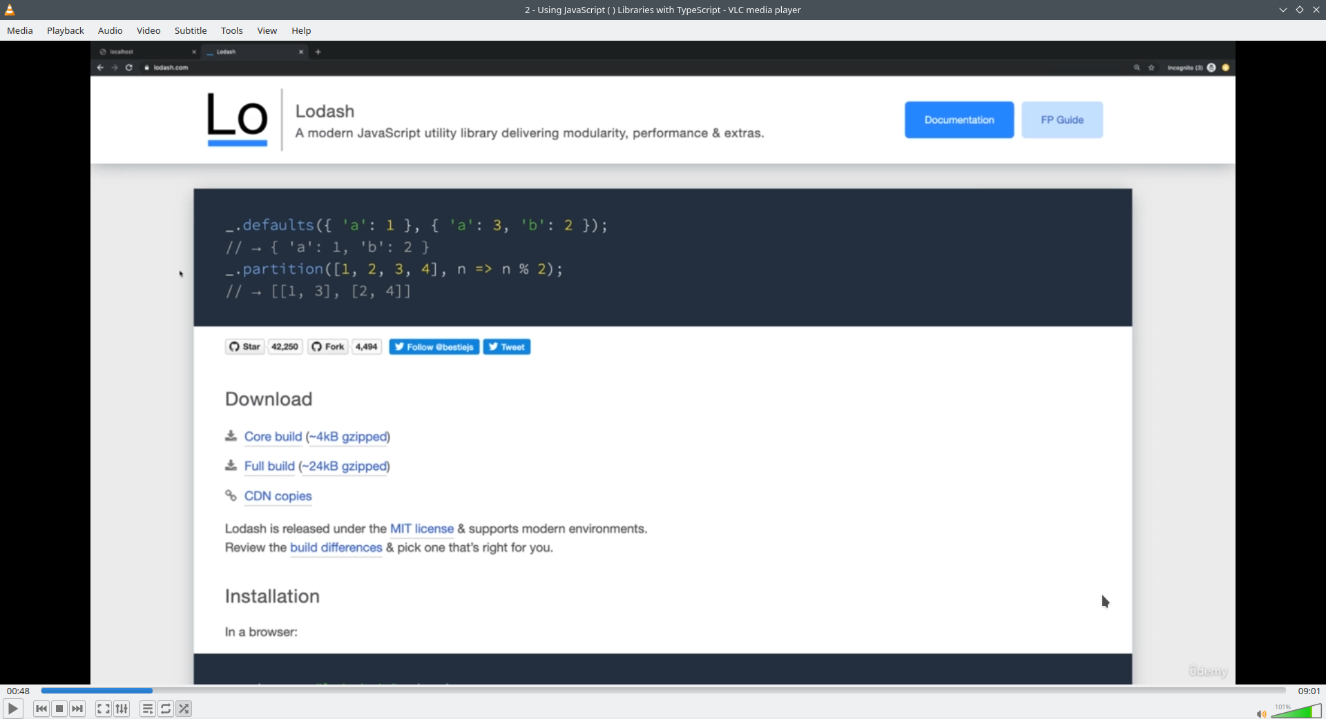This screenshot has height=719, width=1326.
Task: Click Follow @bestiejs Twitter button
Action: point(434,347)
